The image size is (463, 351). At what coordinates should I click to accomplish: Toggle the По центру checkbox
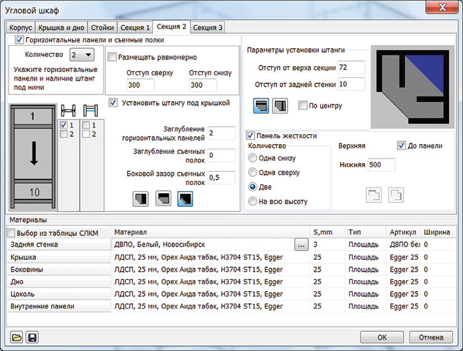(x=302, y=105)
